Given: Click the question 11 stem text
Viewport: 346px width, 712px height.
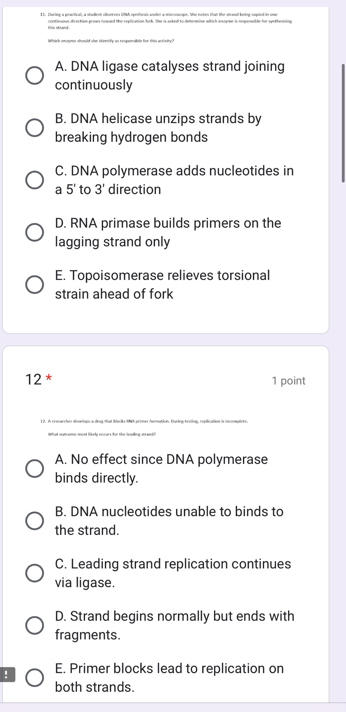Looking at the screenshot, I should click(164, 21).
